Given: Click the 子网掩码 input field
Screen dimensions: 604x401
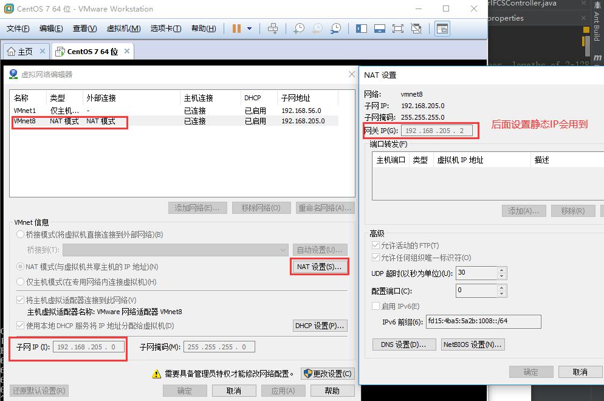Looking at the screenshot, I should (219, 347).
